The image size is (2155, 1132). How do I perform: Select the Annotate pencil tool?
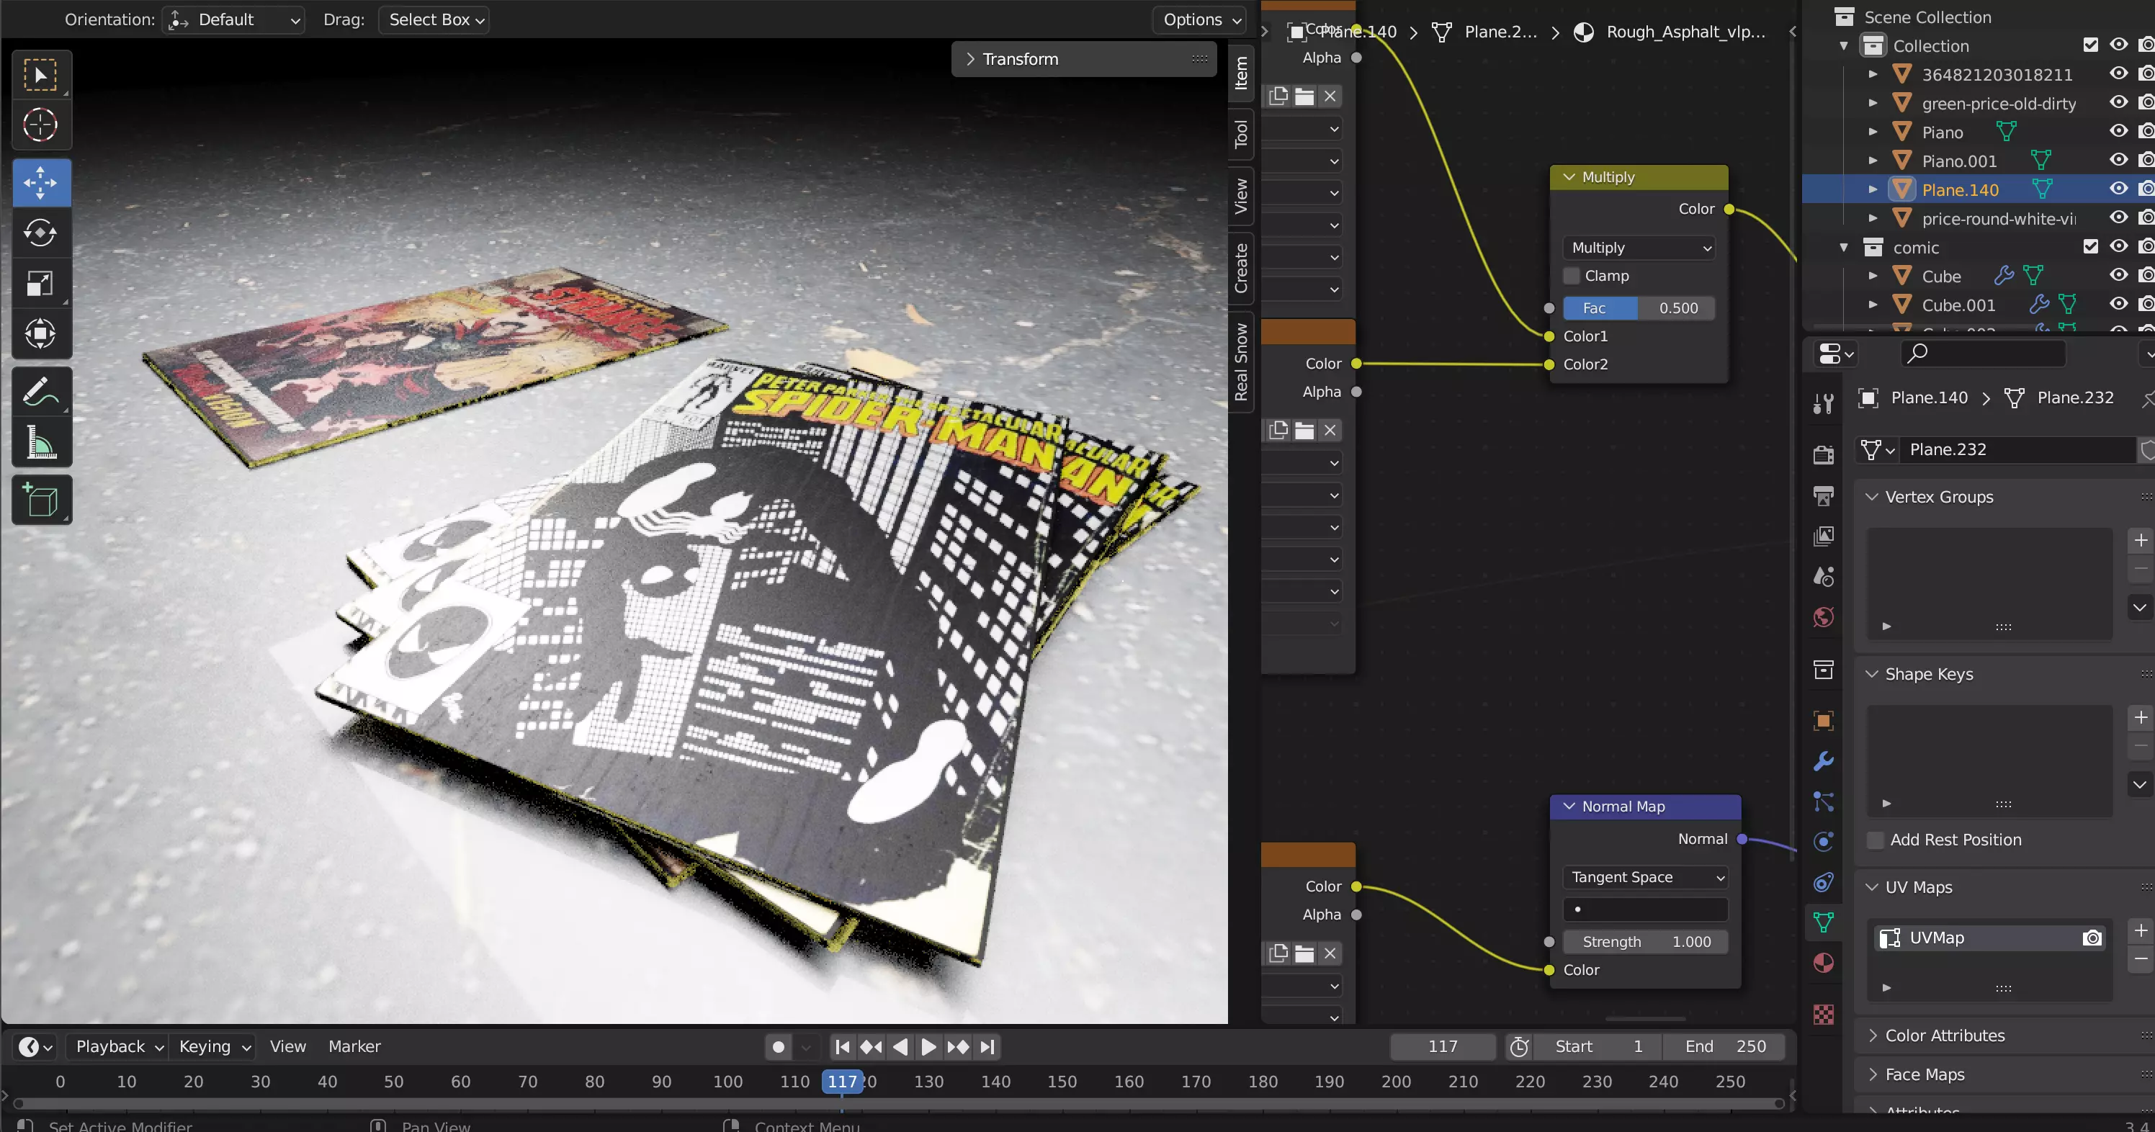tap(41, 391)
